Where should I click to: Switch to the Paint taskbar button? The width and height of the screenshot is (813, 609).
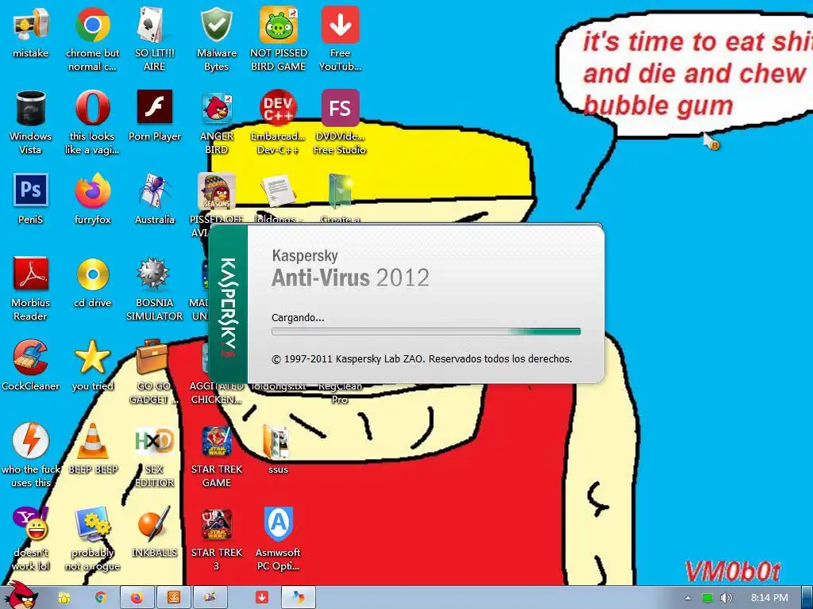(x=210, y=598)
